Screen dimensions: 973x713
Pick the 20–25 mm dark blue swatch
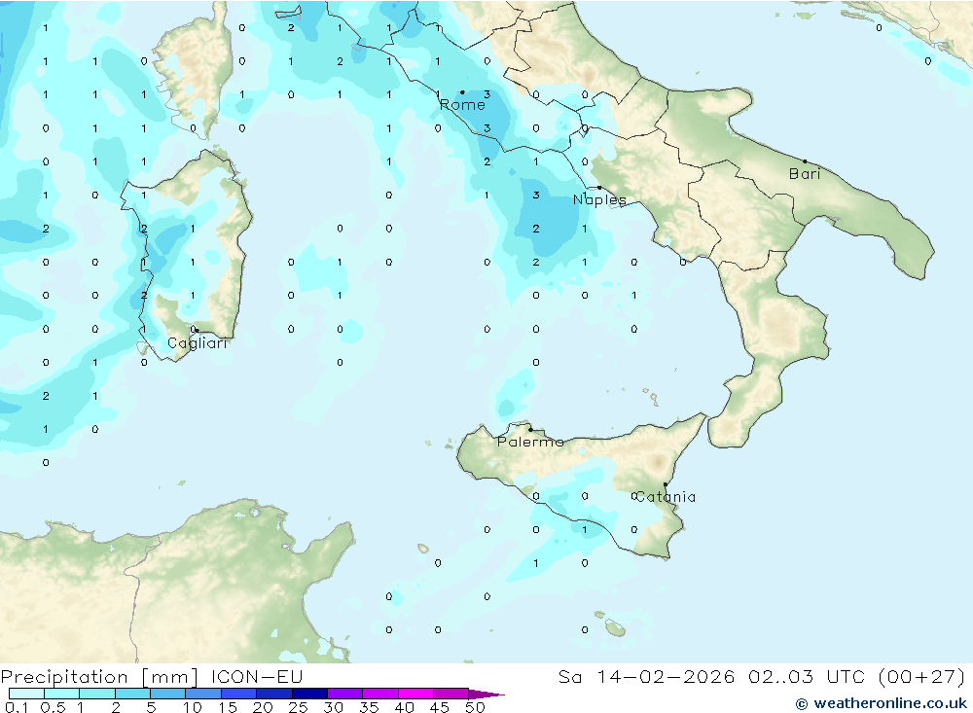tap(274, 694)
